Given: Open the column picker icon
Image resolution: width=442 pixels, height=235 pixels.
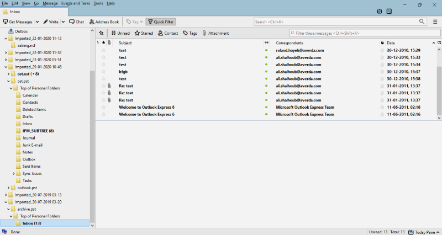Looking at the screenshot, I should tap(439, 43).
